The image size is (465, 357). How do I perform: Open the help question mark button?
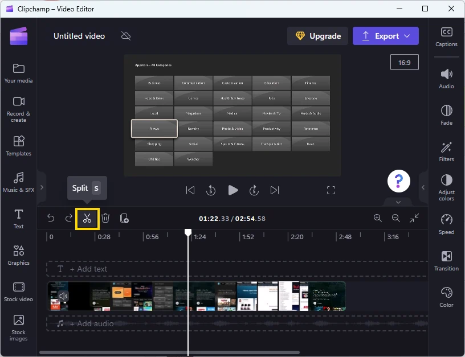[x=398, y=181]
